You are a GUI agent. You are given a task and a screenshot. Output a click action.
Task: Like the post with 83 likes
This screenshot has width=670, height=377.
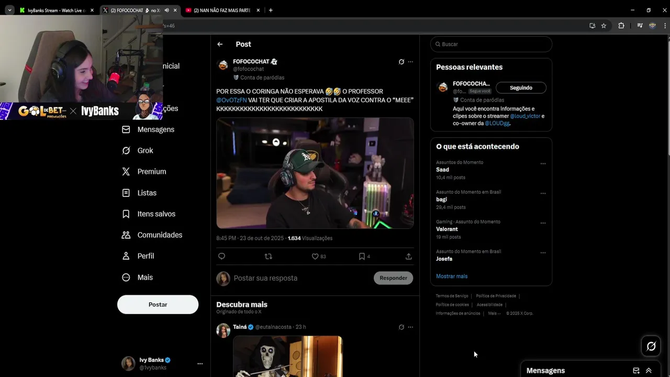coord(315,257)
